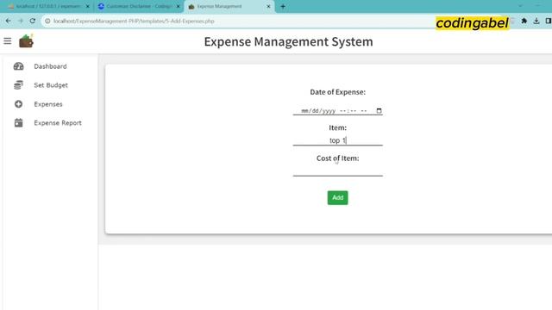This screenshot has width=552, height=310.
Task: Close the localhost phpMyAdmin tab
Action: tap(88, 6)
